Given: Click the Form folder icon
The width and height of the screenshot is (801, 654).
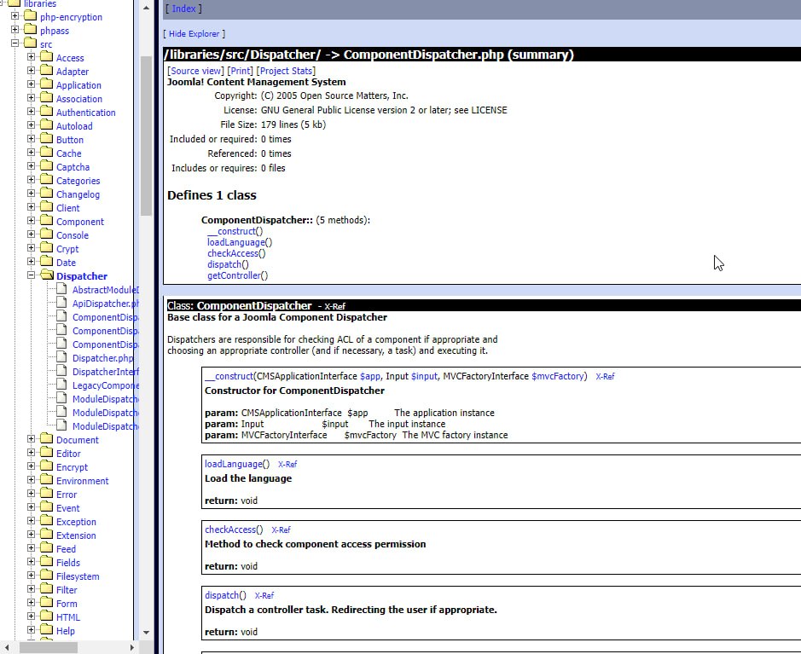Looking at the screenshot, I should coord(46,603).
